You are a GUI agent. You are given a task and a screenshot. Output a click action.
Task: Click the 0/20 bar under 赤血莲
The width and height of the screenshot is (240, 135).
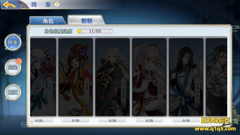(x=149, y=120)
